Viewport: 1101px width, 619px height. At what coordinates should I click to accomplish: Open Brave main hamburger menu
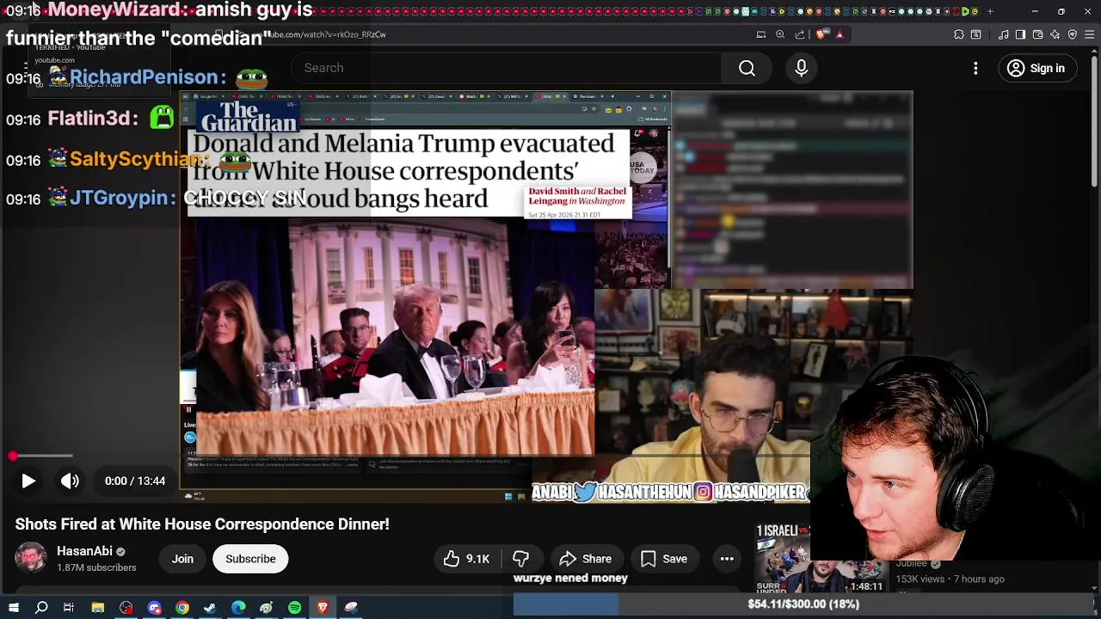(x=1089, y=34)
